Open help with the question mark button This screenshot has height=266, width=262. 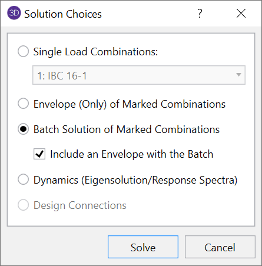(200, 14)
